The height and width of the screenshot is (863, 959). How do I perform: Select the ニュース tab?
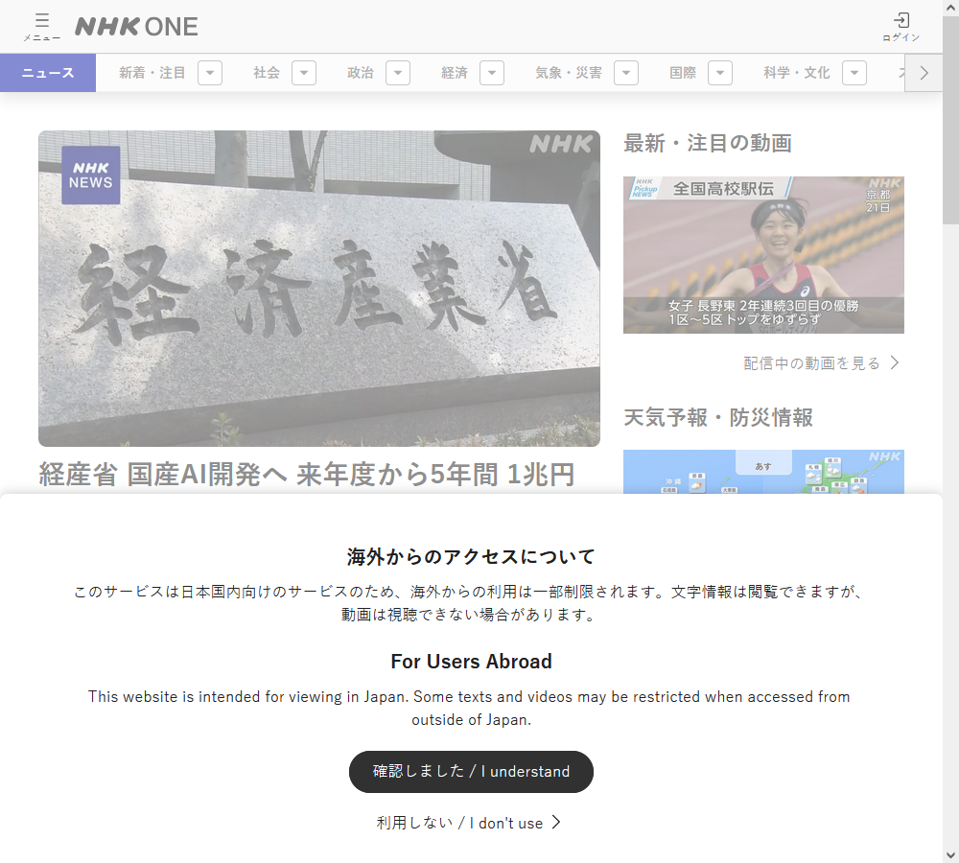coord(48,73)
